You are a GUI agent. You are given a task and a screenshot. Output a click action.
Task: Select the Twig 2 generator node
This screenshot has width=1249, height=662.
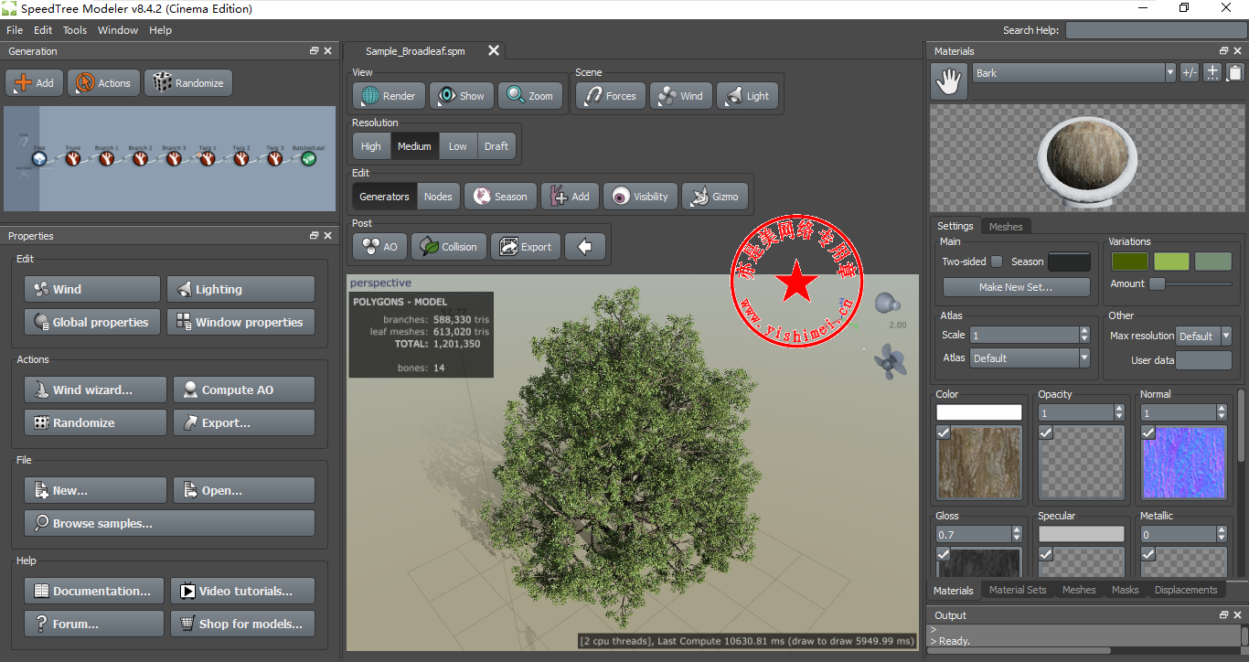[241, 159]
